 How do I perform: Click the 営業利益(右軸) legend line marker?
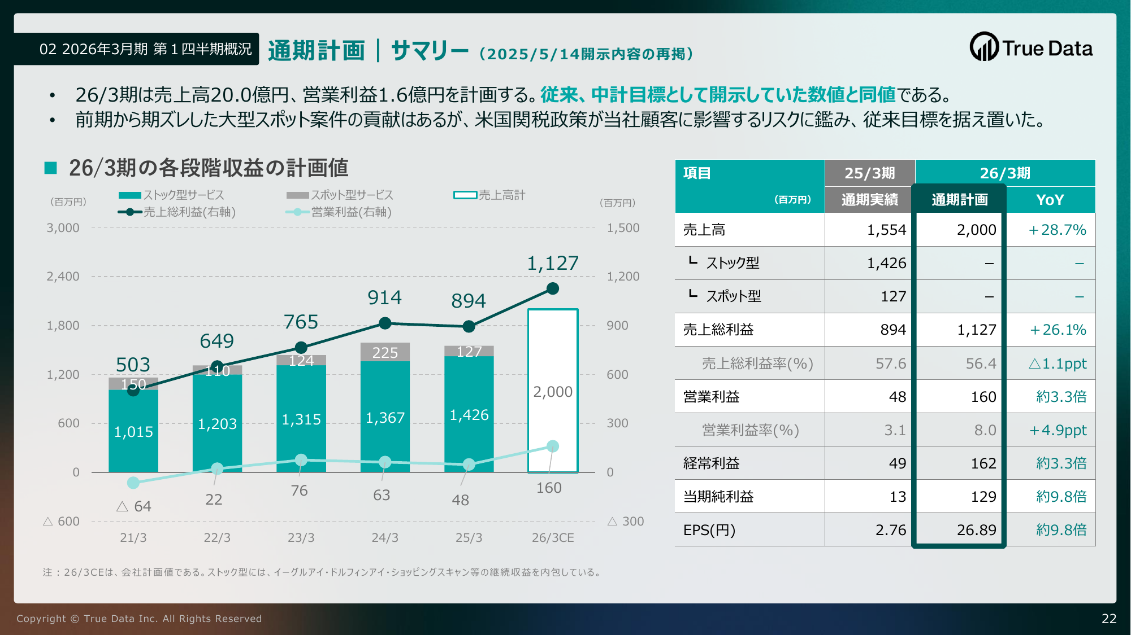coord(297,212)
